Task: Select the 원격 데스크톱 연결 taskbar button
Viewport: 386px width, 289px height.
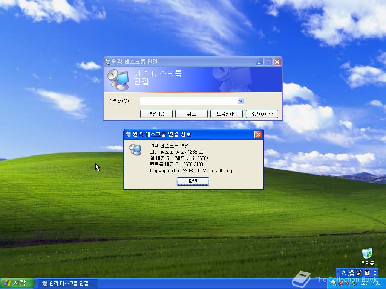Action: (x=68, y=284)
